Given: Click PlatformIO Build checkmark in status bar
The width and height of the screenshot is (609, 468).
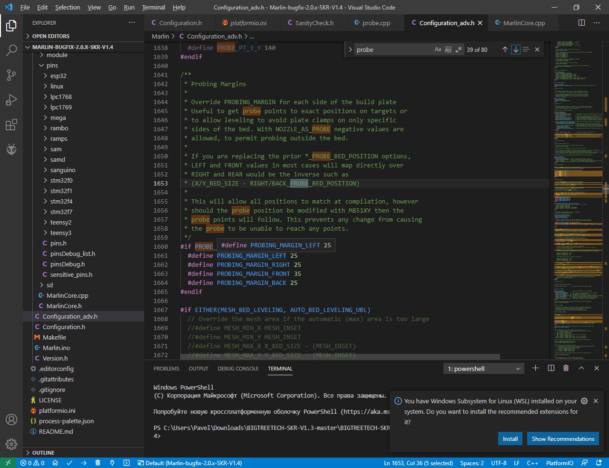Looking at the screenshot, I should coord(69,463).
